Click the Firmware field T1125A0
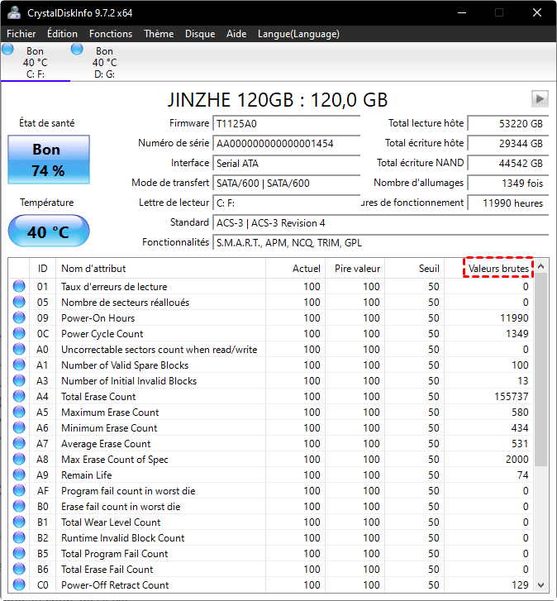 click(x=286, y=124)
